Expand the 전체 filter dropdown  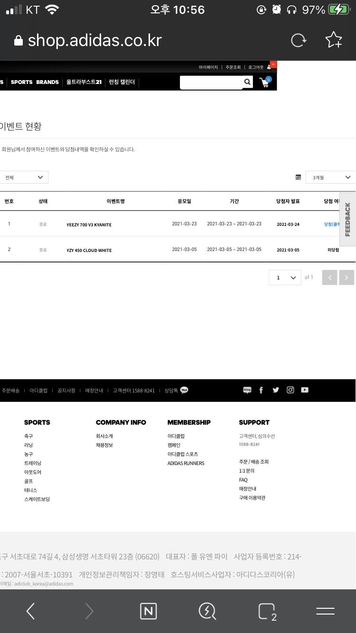(x=24, y=177)
